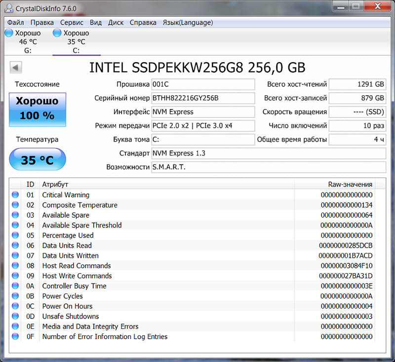
Task: Click total host writes value 879 GB
Action: tap(357, 98)
